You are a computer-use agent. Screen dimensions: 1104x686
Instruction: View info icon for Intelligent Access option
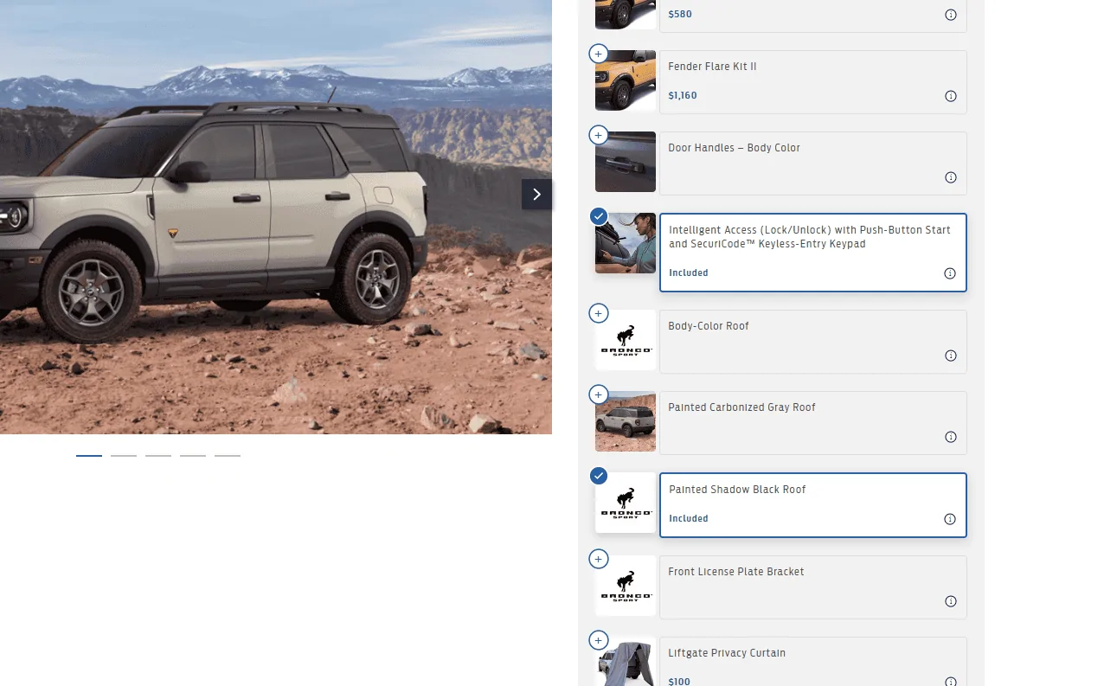[x=950, y=273]
